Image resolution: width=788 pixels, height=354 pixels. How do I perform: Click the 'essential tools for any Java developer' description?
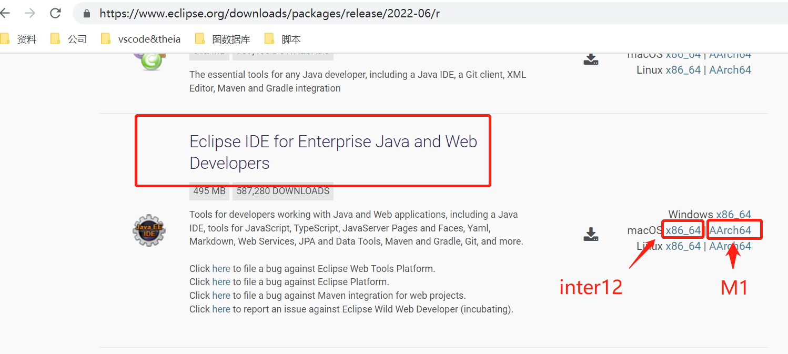point(358,82)
